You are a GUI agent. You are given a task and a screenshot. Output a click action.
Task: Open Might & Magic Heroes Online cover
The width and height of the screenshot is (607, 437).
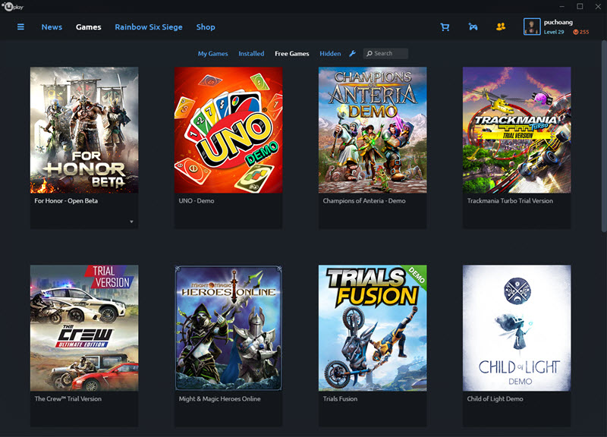[x=228, y=328]
